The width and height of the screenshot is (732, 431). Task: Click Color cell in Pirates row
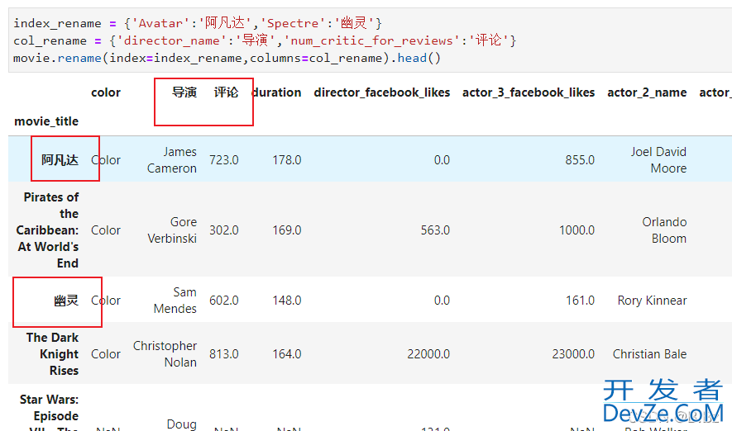click(106, 230)
